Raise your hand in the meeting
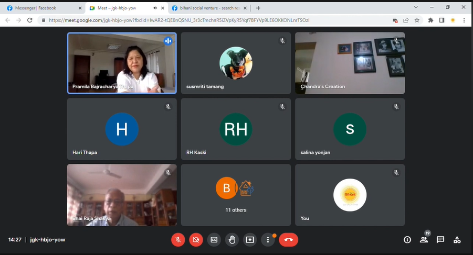 [x=232, y=240]
